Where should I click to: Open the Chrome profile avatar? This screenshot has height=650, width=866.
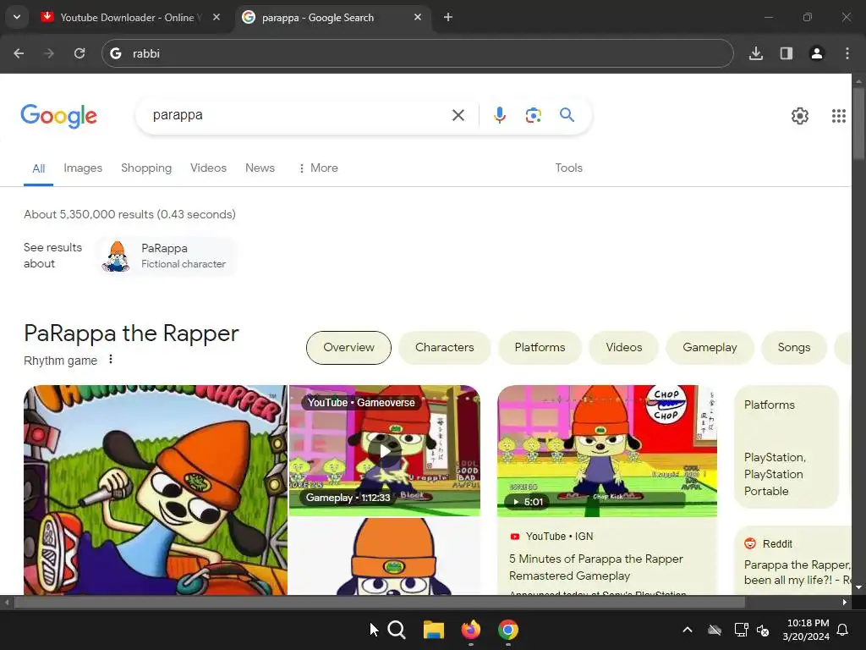click(817, 53)
